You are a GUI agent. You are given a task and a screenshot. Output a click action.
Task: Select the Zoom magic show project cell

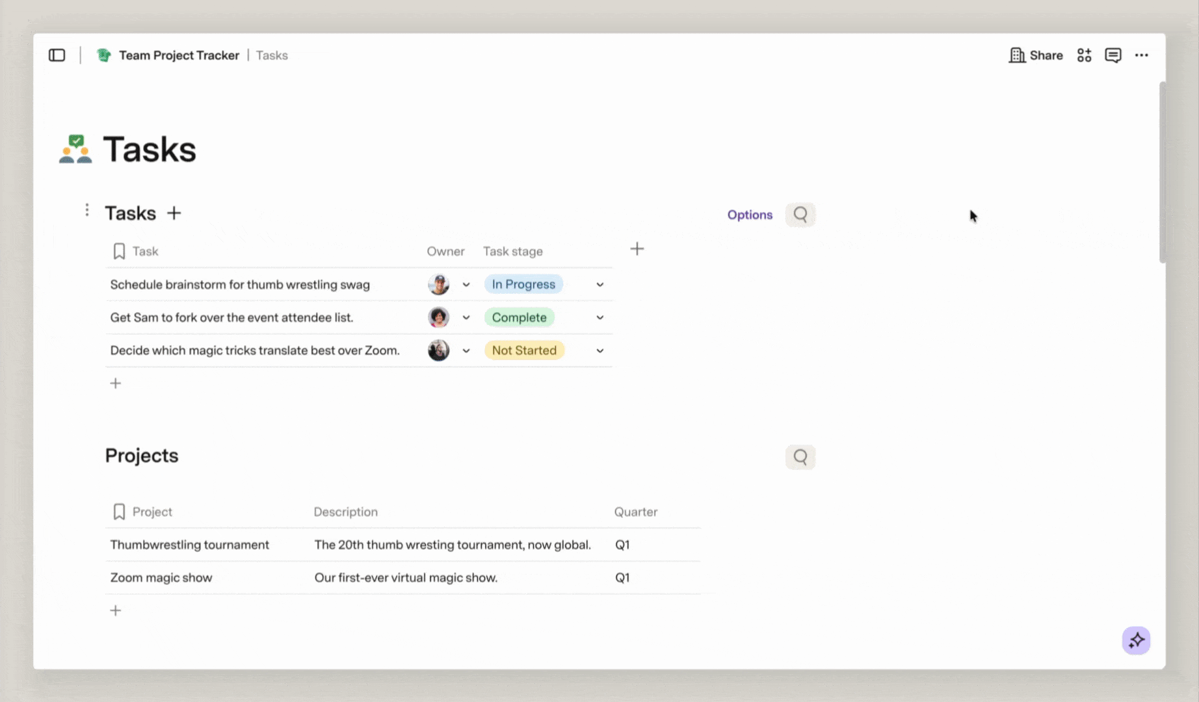(207, 577)
